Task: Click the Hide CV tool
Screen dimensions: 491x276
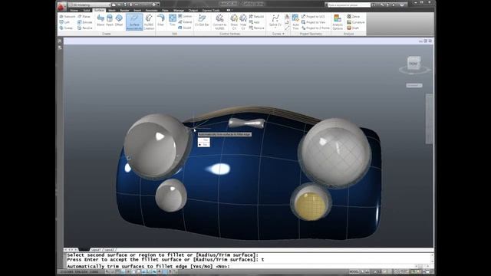Action: click(x=243, y=22)
